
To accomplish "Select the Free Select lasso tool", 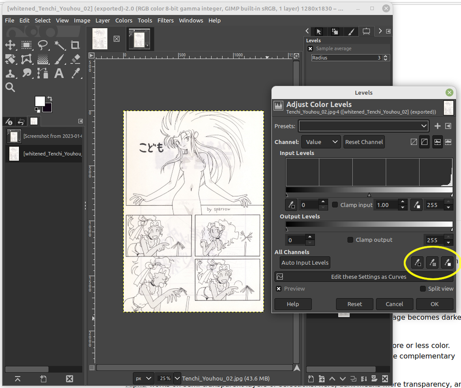I will click(x=43, y=45).
